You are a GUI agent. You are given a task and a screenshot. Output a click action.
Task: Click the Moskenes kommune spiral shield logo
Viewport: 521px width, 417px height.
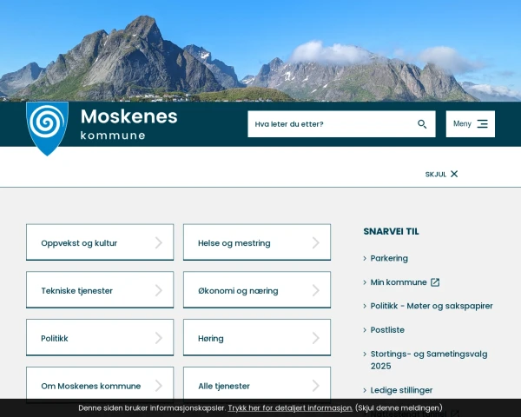click(x=47, y=127)
